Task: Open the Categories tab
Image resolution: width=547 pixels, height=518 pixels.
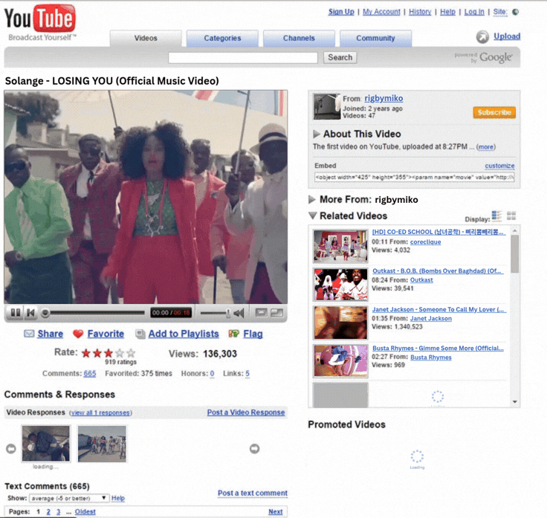Action: tap(222, 39)
